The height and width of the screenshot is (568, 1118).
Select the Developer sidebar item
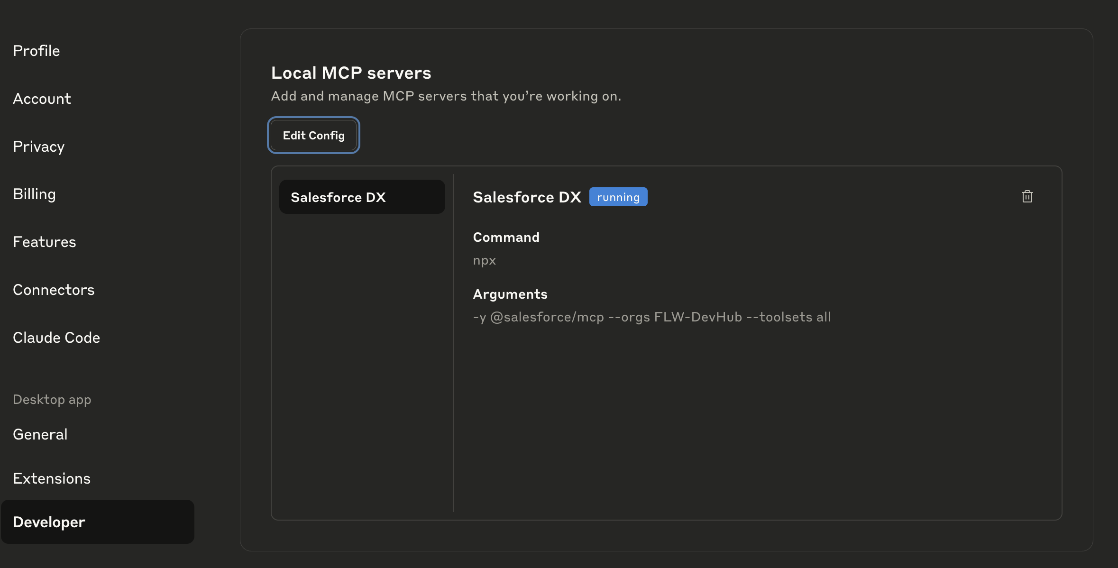pyautogui.click(x=98, y=522)
